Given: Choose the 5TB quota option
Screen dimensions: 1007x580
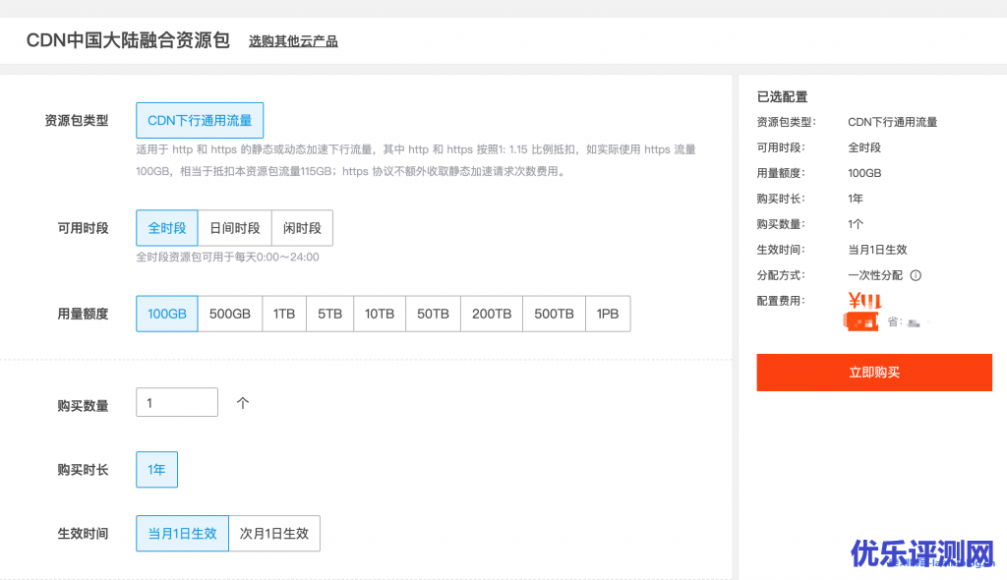Looking at the screenshot, I should coord(330,314).
